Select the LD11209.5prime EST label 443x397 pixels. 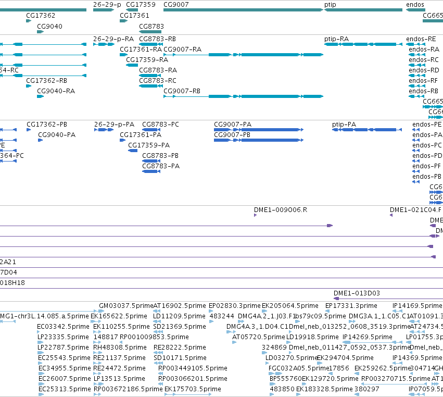click(x=179, y=316)
